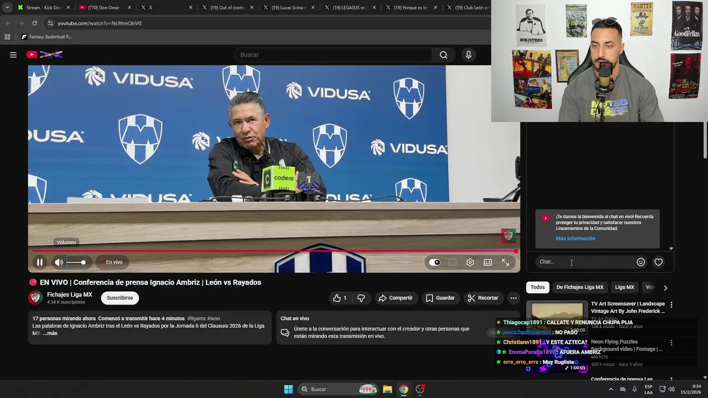Enter fullscreen on the video player
Screen dimensions: 708x398
pyautogui.click(x=506, y=263)
